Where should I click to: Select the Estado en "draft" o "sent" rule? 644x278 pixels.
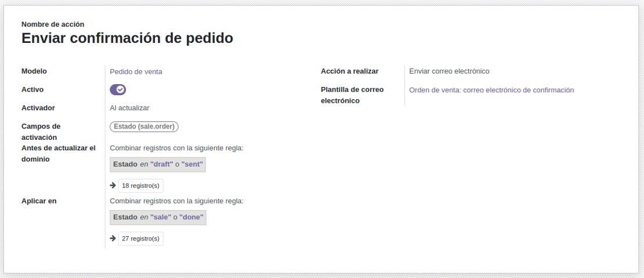click(158, 164)
